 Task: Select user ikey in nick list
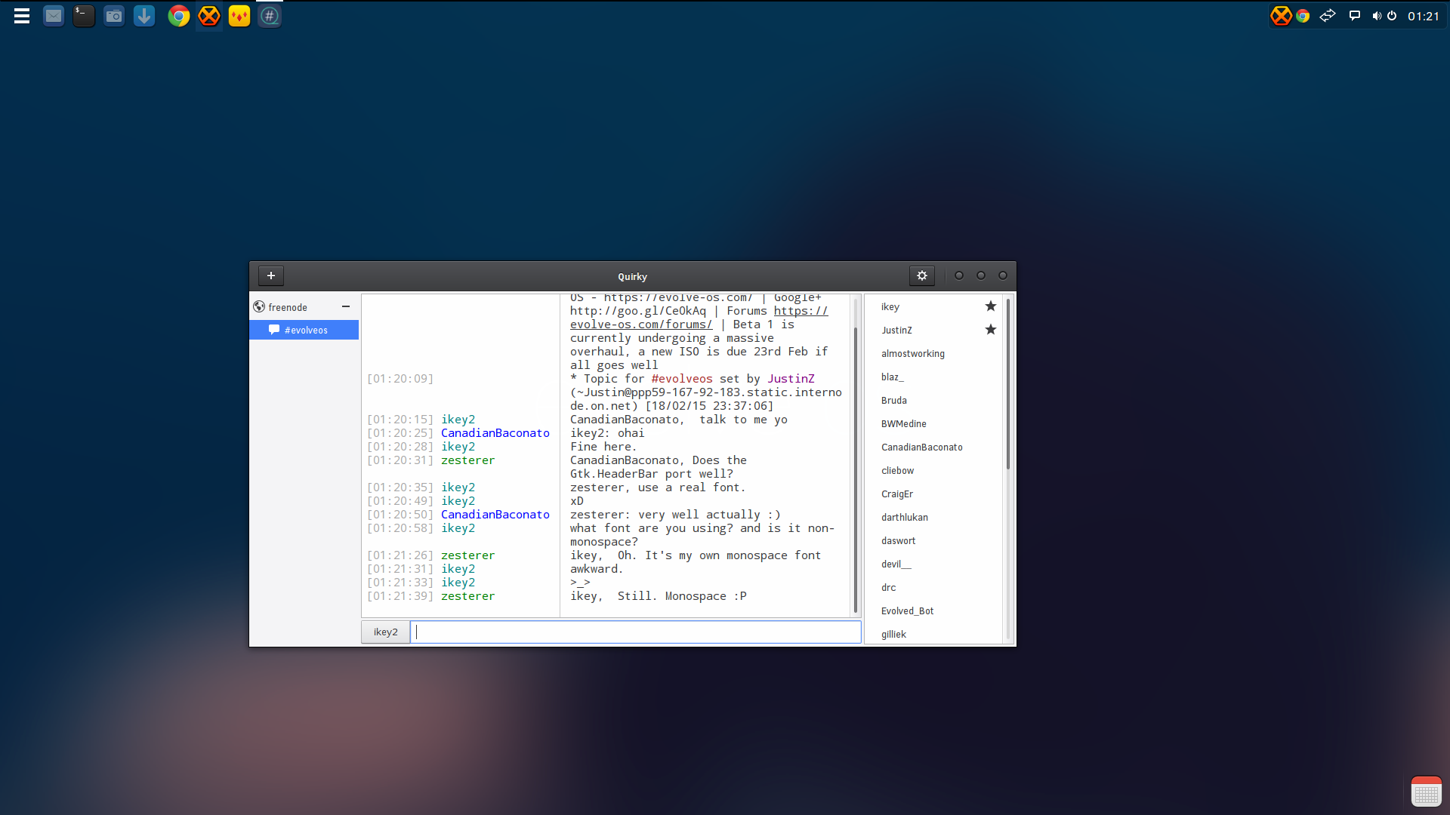coord(933,306)
